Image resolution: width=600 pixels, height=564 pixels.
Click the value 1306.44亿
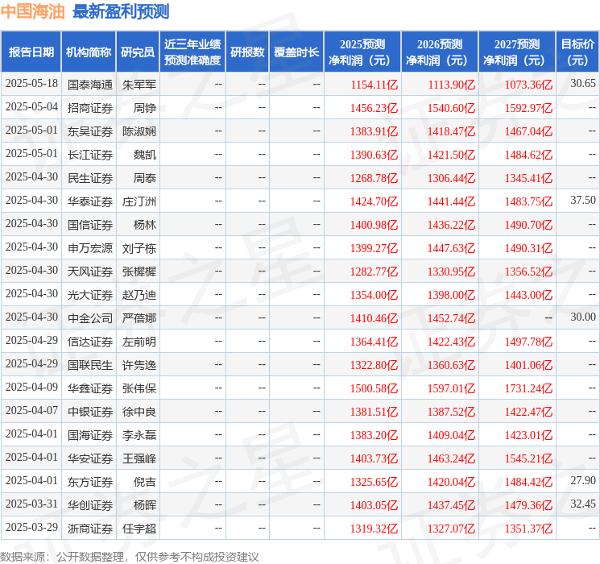451,178
